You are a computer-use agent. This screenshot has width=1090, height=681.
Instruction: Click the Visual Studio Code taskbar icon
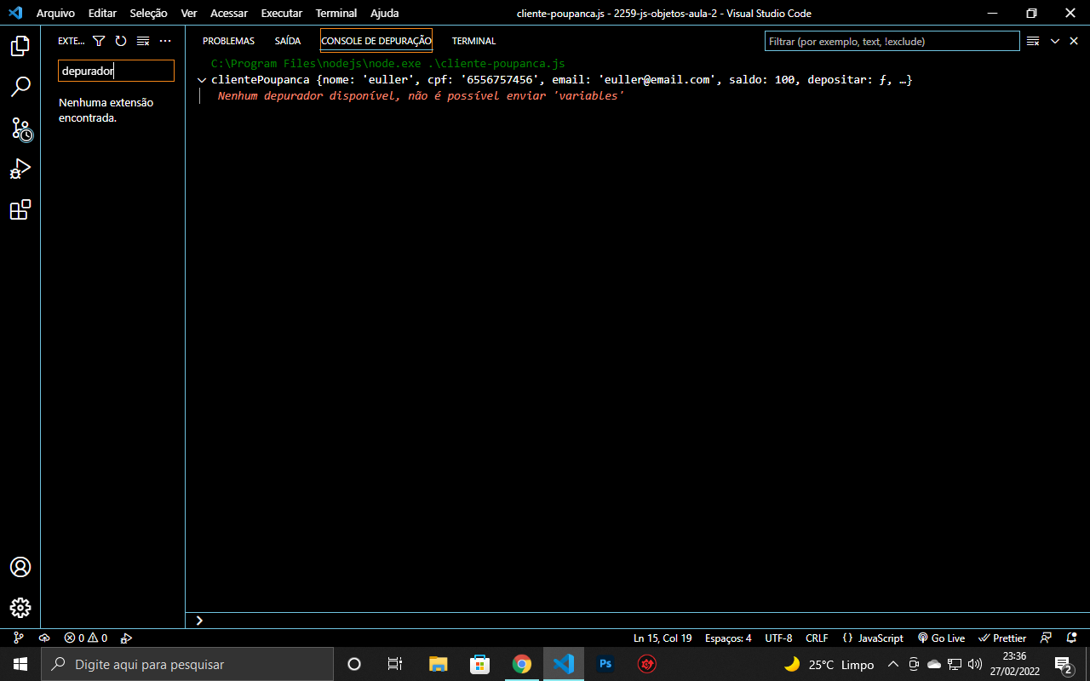tap(563, 664)
